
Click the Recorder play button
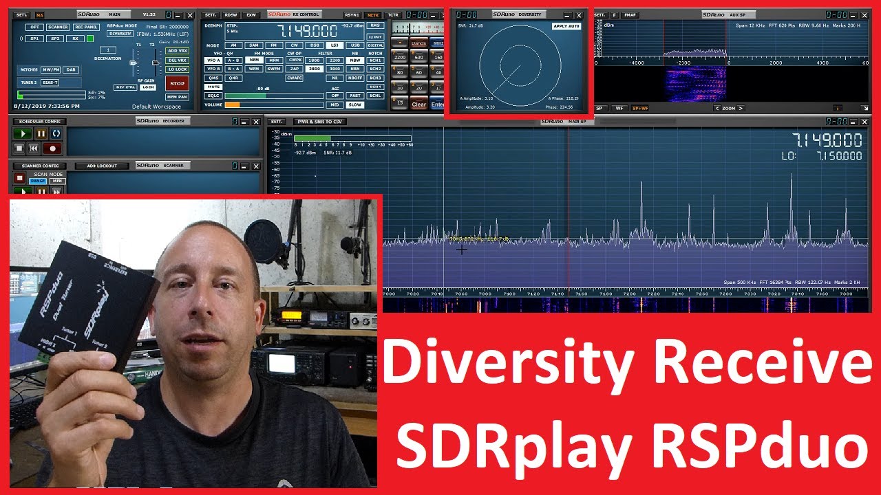(x=23, y=133)
